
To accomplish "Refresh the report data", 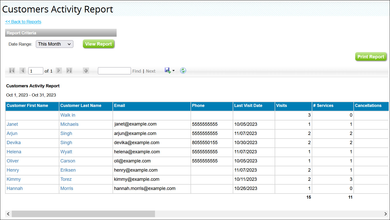I will (x=183, y=71).
